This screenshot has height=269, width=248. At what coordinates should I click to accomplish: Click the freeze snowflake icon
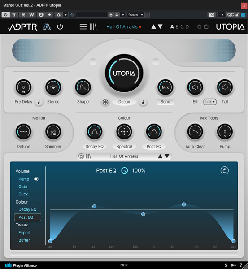[105, 102]
